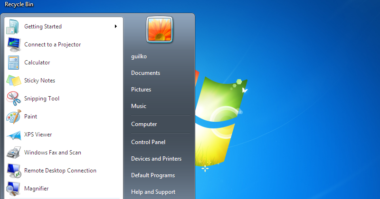Open Devices and Printers
Viewport: 380px width, 199px height.
point(156,159)
